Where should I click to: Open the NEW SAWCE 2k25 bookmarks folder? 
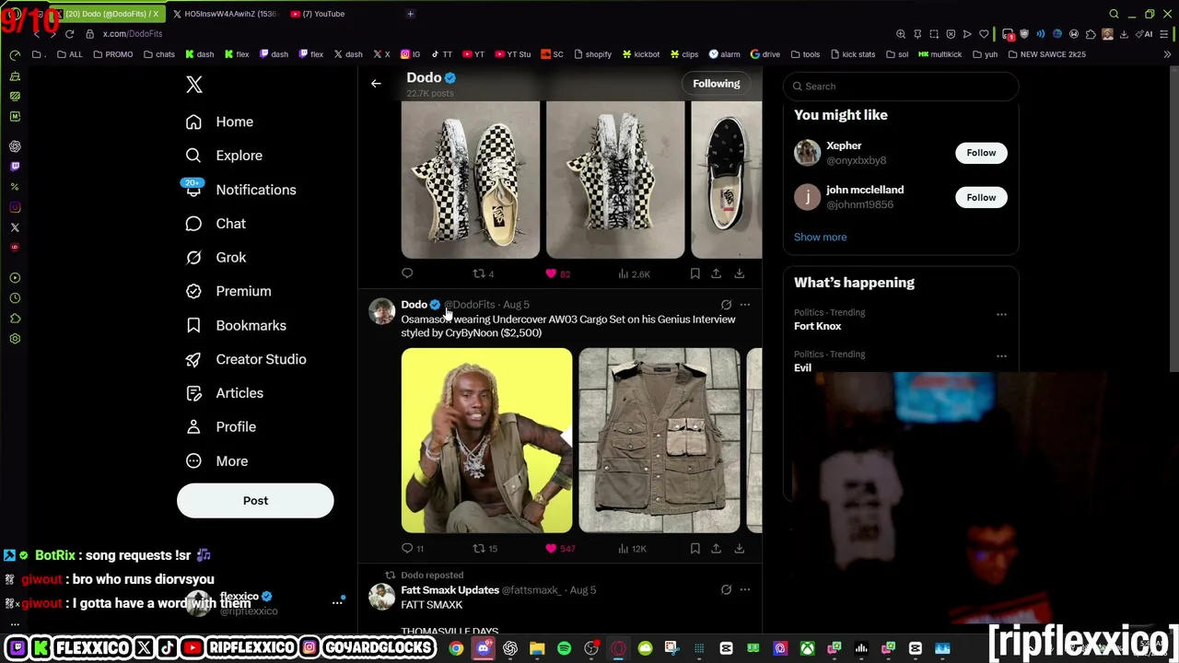click(1046, 54)
